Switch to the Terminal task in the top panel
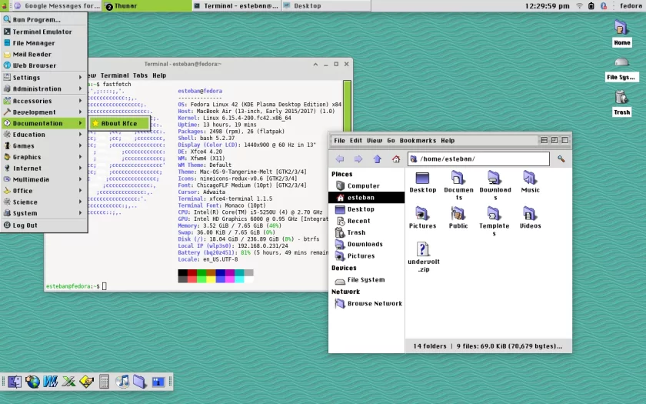The height and width of the screenshot is (404, 646). pos(237,6)
